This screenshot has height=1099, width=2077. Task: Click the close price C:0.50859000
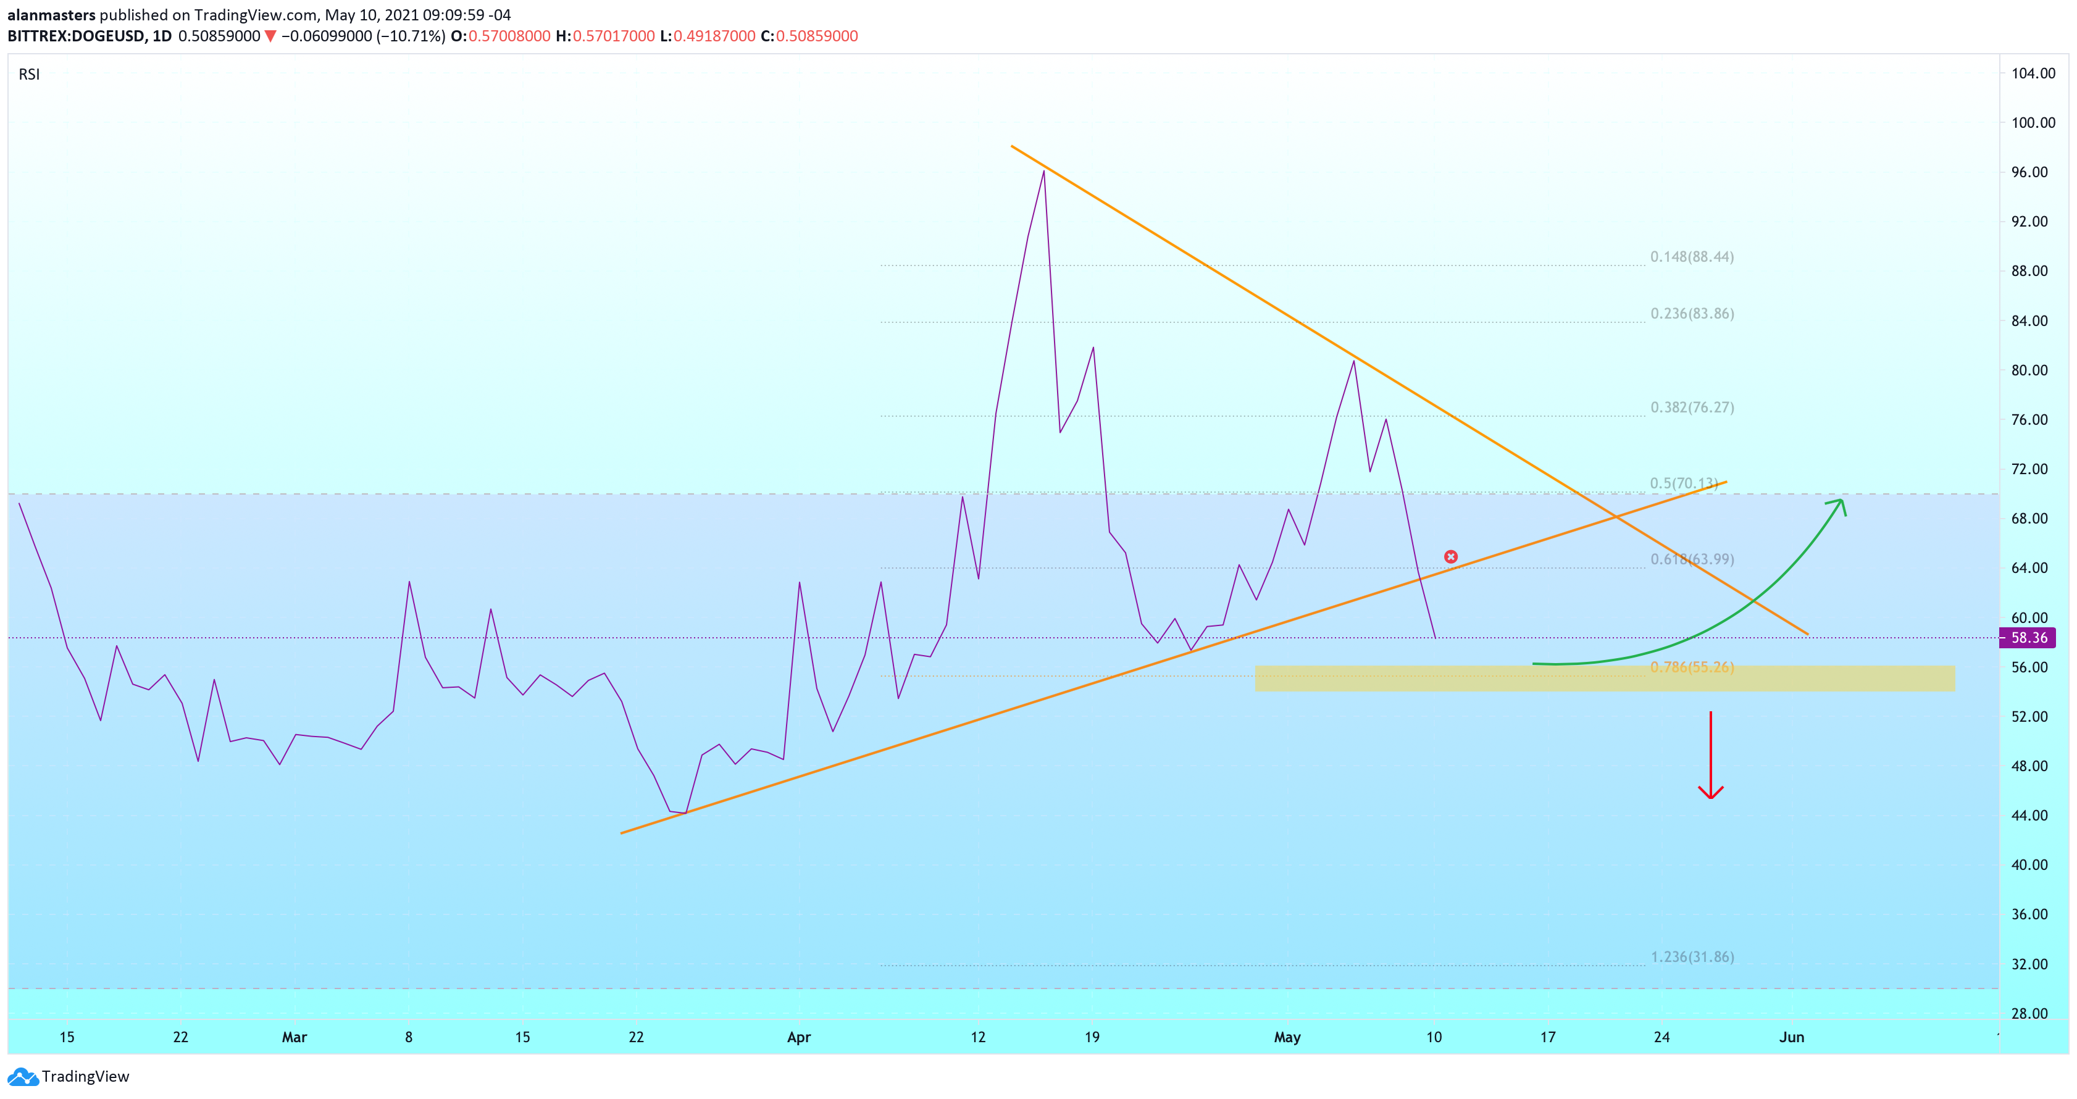tap(809, 36)
